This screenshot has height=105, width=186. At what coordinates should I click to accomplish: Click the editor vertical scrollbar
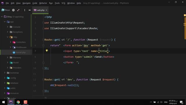185,28
